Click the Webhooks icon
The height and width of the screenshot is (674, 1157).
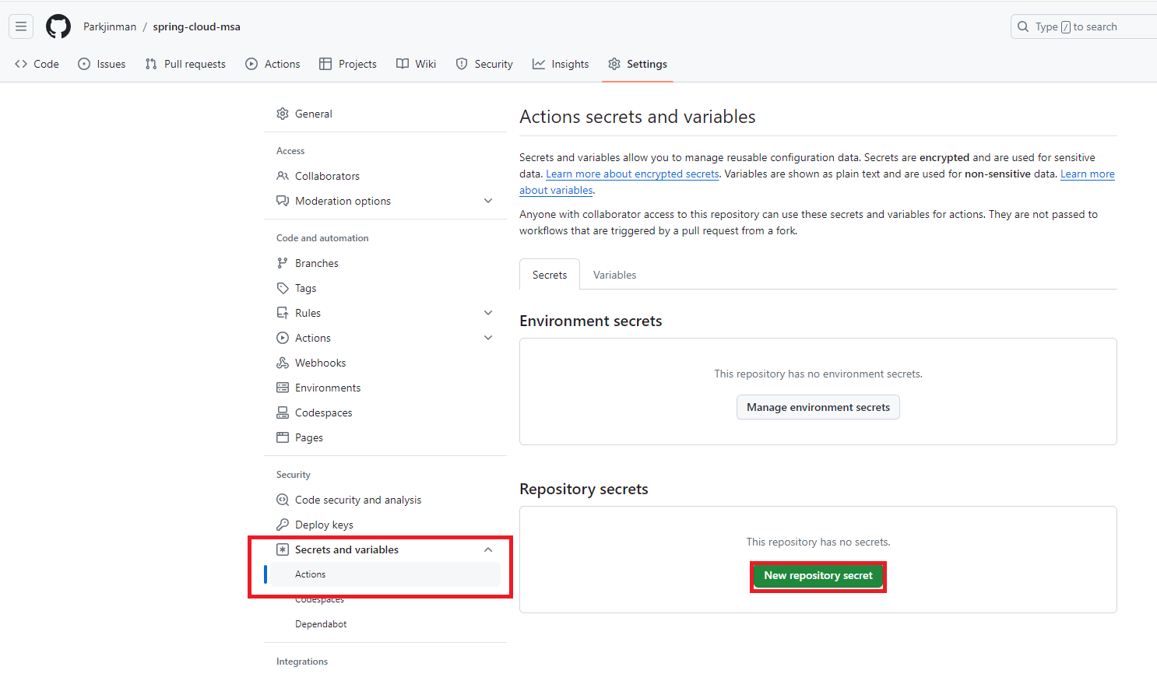point(283,363)
